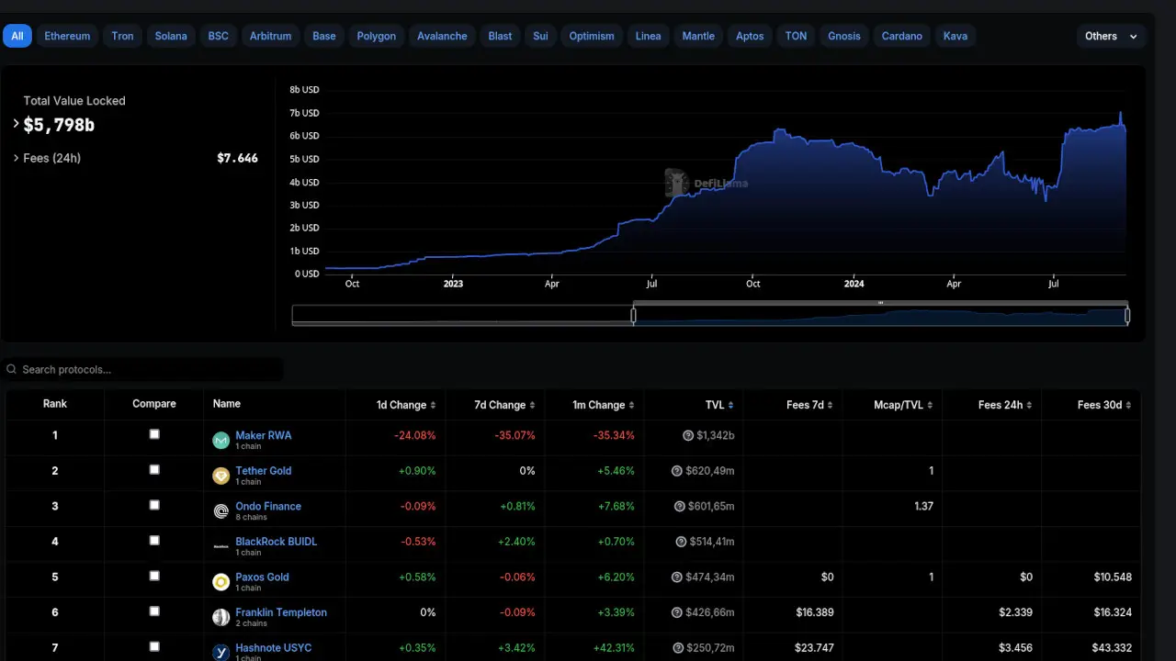Open the Others chains dropdown
The height and width of the screenshot is (661, 1176).
[1112, 36]
